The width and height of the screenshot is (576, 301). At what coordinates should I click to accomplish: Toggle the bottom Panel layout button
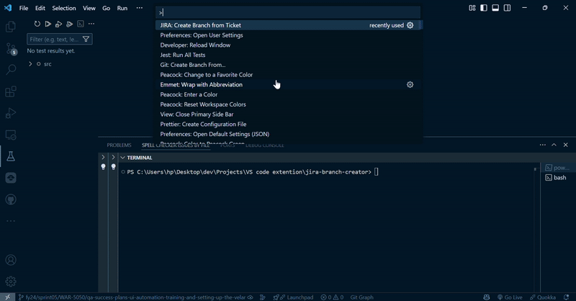tap(495, 8)
